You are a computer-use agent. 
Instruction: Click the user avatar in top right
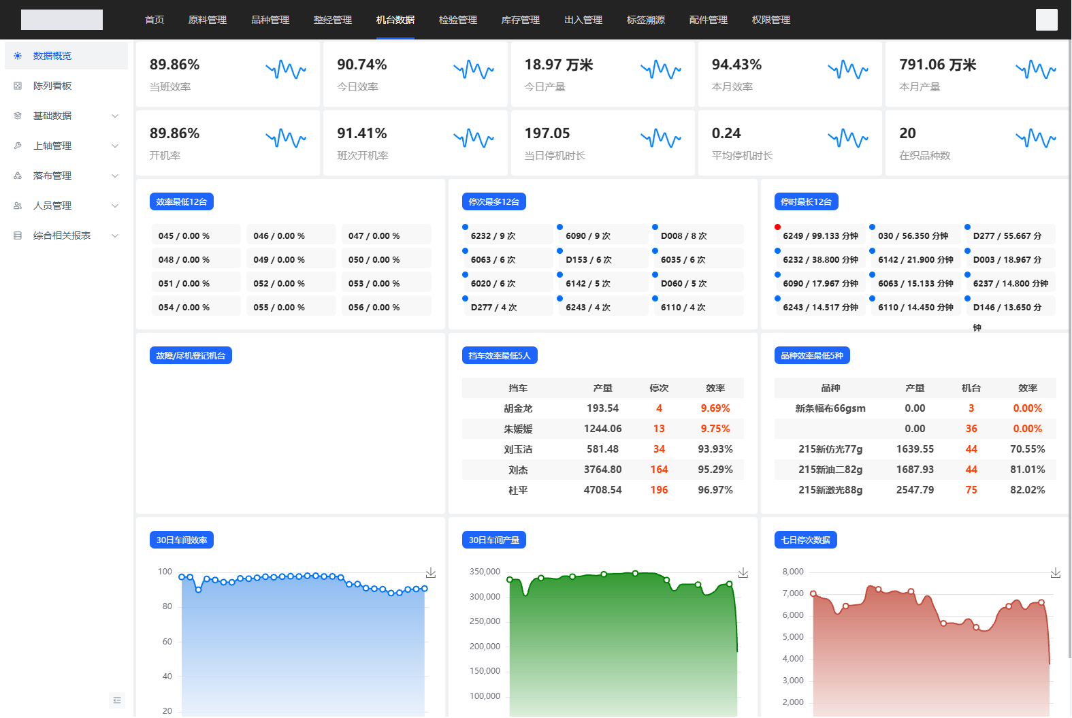point(1046,20)
